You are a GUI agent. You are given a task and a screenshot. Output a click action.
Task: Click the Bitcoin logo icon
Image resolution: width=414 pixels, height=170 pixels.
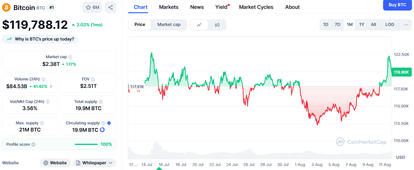pyautogui.click(x=6, y=7)
